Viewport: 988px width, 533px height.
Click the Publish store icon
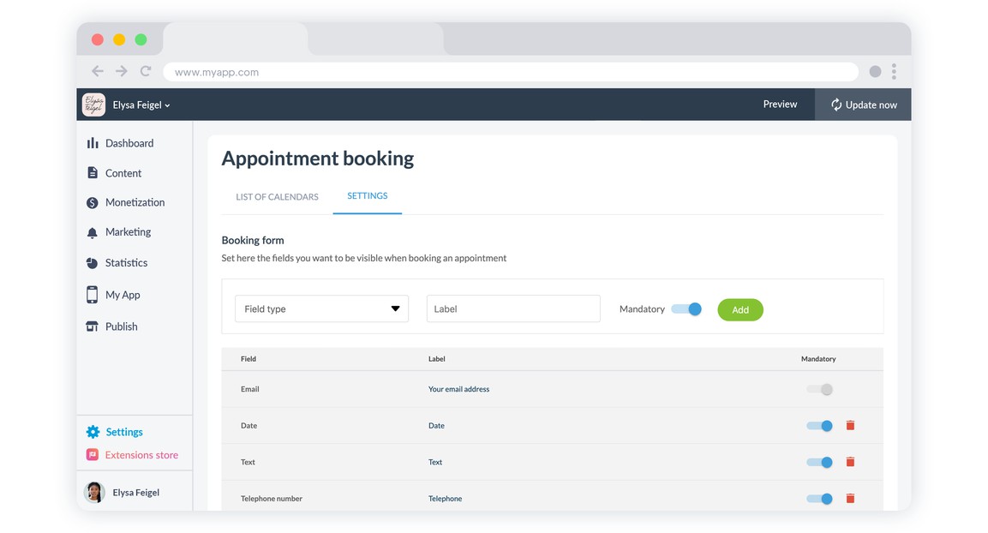[93, 326]
